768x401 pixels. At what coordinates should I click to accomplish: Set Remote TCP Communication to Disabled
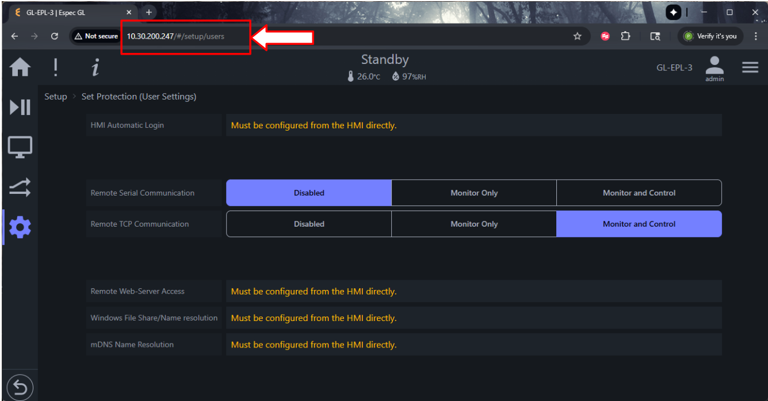click(x=309, y=224)
